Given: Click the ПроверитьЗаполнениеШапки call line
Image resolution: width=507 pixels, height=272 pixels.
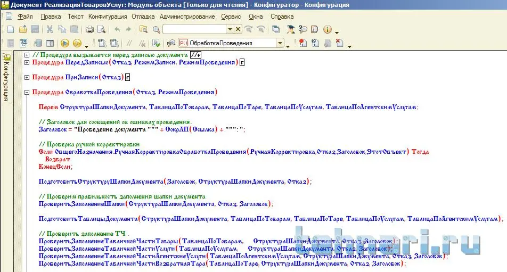Looking at the screenshot, I should tap(156, 204).
